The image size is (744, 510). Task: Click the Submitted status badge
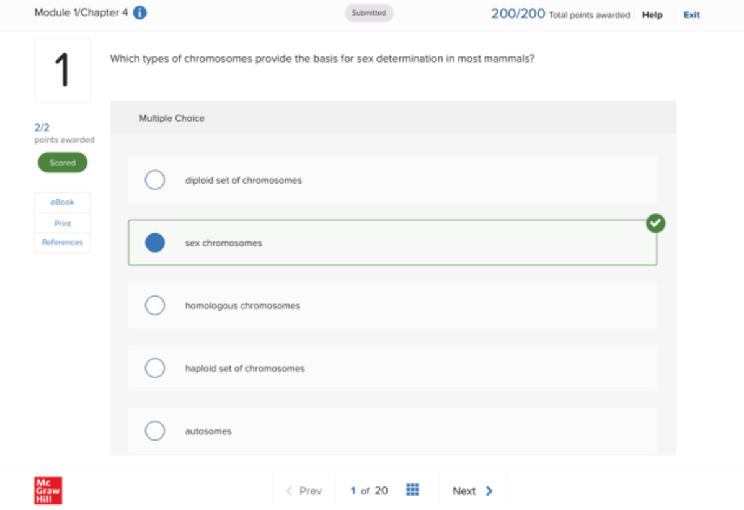[369, 12]
